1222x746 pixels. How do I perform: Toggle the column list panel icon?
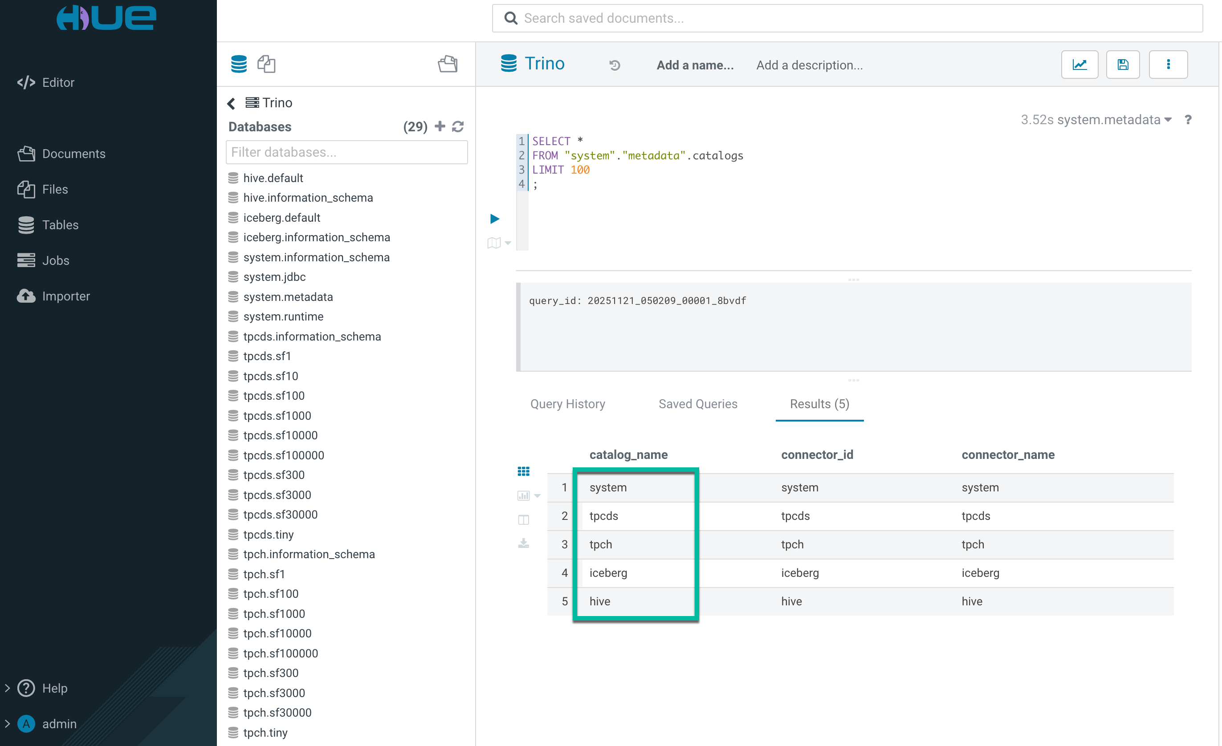[x=523, y=519]
